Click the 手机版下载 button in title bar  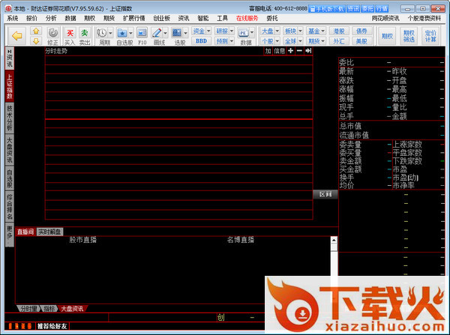[x=327, y=9]
